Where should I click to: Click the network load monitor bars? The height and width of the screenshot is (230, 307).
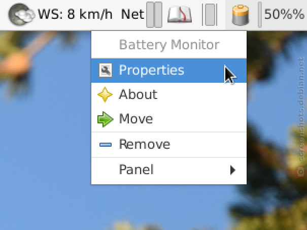[x=154, y=15]
